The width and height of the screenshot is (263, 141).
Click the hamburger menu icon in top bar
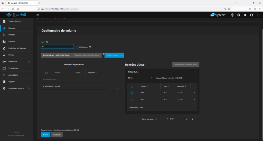[x=38, y=15]
